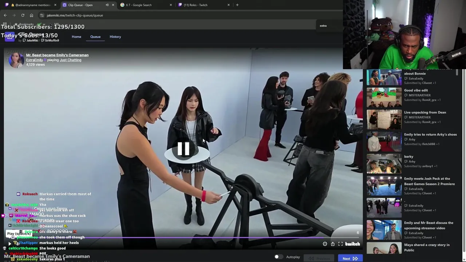Close the (11) Roles - Twitch tab

pos(229,5)
